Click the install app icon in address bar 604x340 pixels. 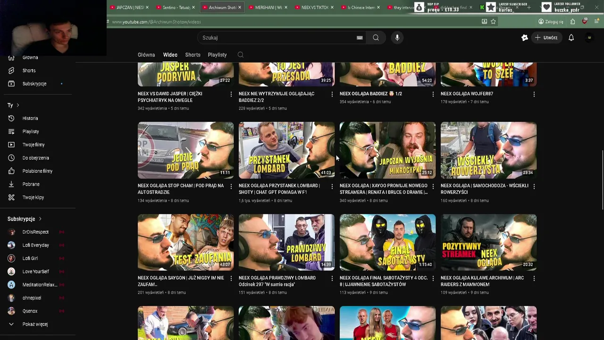coord(484,21)
